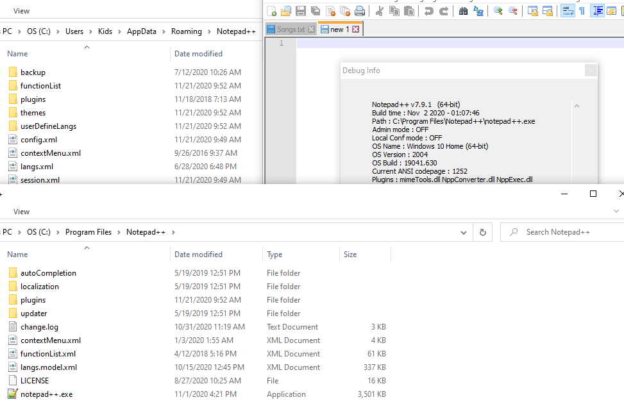This screenshot has height=402, width=624.
Task: Click the Save All toolbar icon
Action: tap(316, 11)
